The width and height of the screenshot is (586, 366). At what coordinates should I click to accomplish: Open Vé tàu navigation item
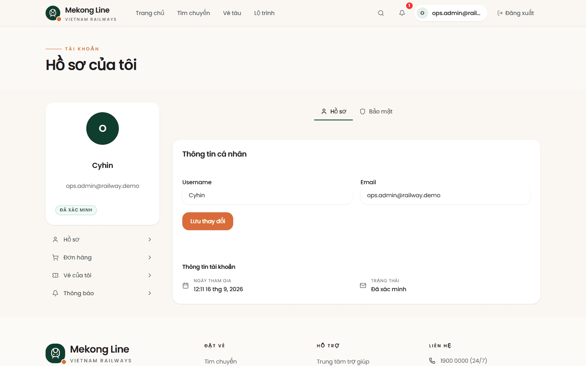pos(232,13)
